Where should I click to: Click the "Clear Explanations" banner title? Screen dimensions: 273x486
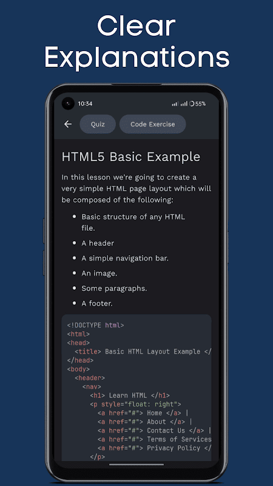[x=136, y=41]
